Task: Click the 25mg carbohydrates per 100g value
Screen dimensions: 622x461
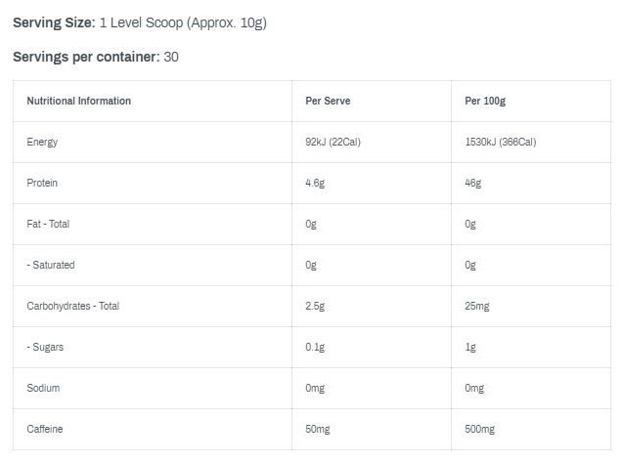Action: [477, 306]
